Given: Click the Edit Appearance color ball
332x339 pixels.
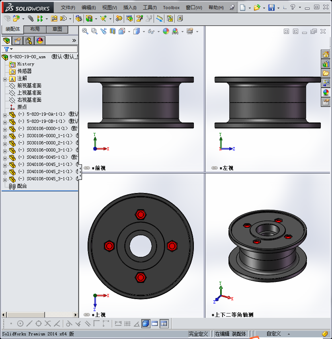Looking at the screenshot, I should [166, 32].
